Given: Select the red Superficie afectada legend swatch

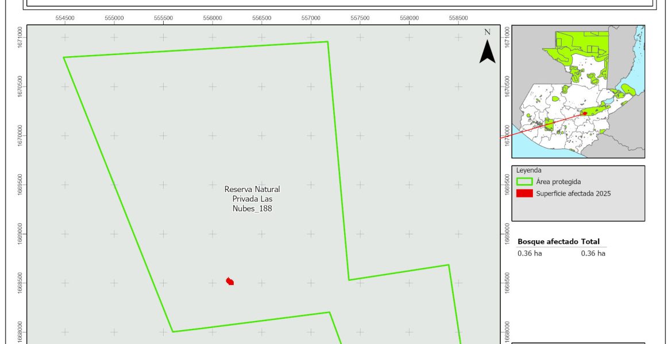Looking at the screenshot, I should click(524, 194).
